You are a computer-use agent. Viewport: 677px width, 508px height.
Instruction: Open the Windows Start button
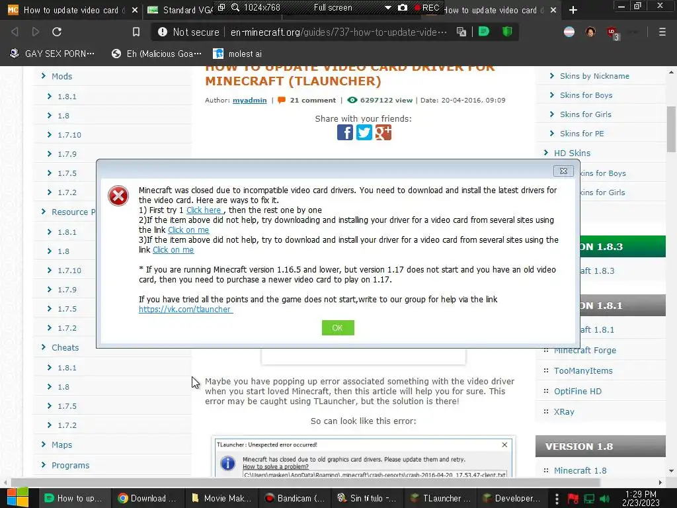17,497
